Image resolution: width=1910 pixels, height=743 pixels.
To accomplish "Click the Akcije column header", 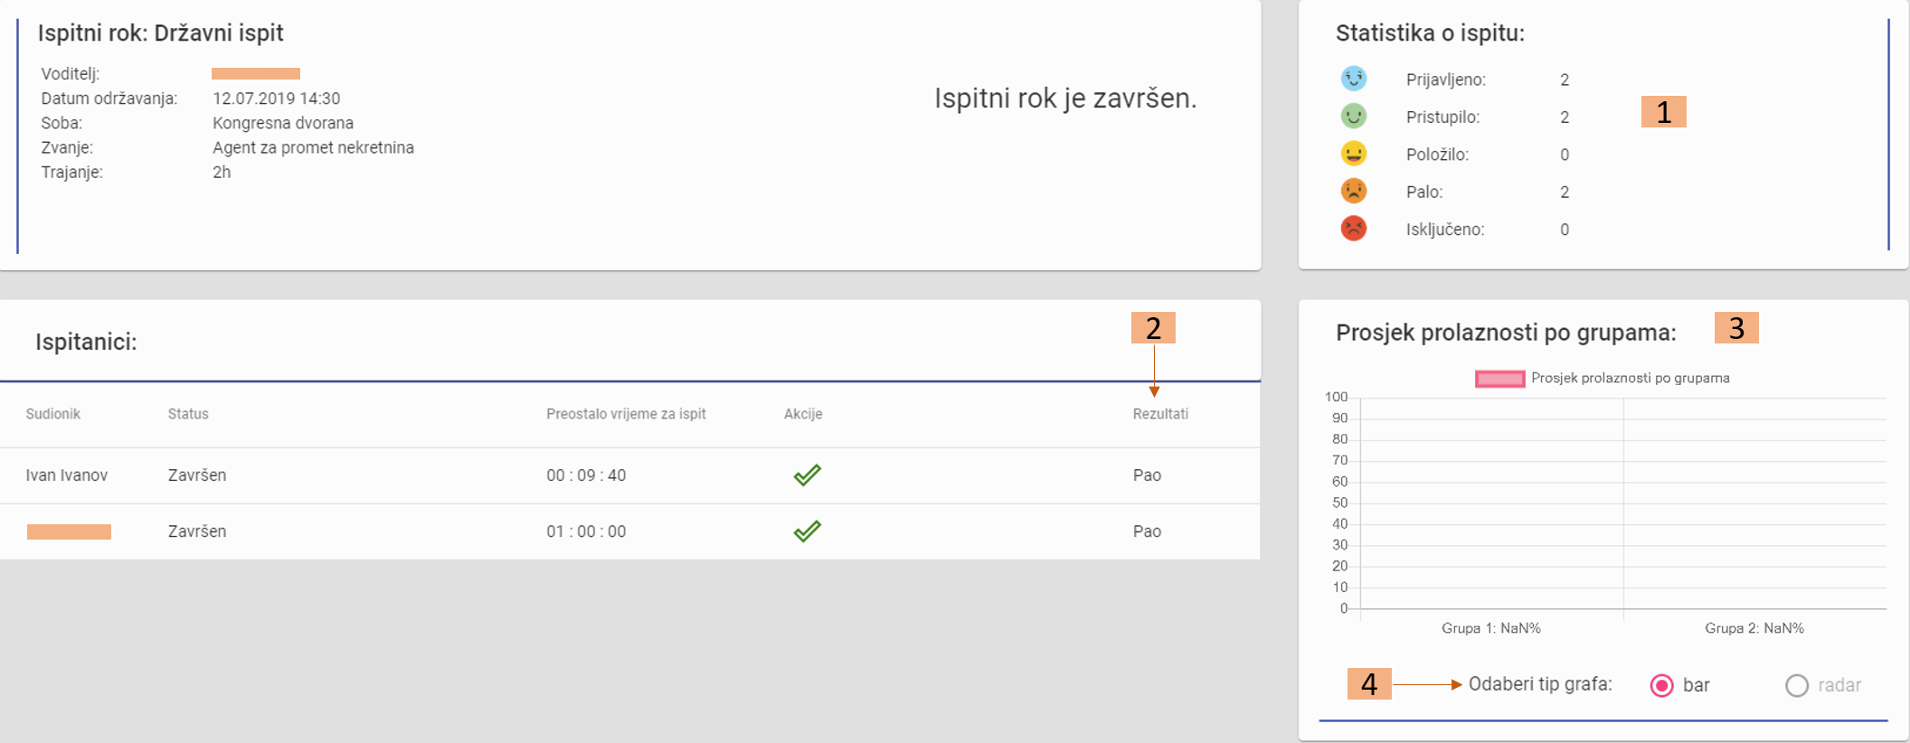I will pos(803,414).
